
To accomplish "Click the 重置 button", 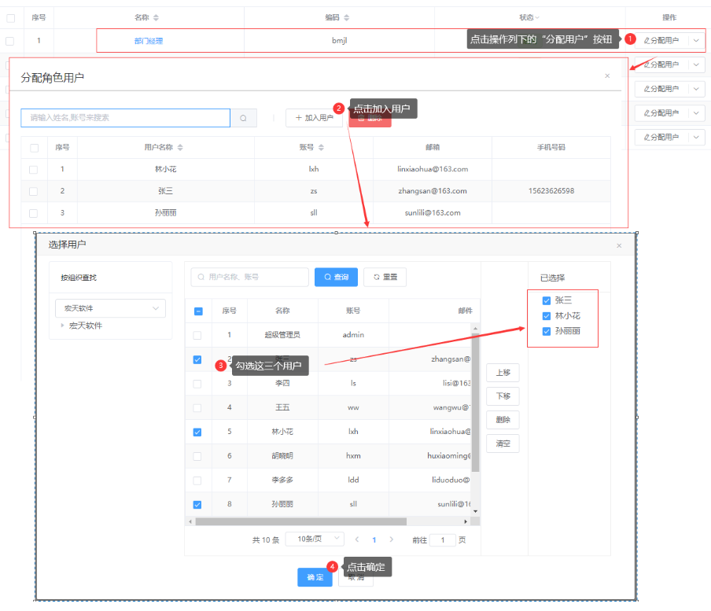I will pos(385,277).
